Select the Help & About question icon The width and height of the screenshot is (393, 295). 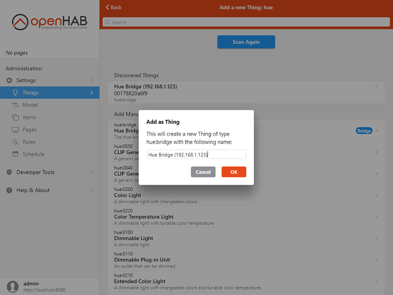pos(9,190)
